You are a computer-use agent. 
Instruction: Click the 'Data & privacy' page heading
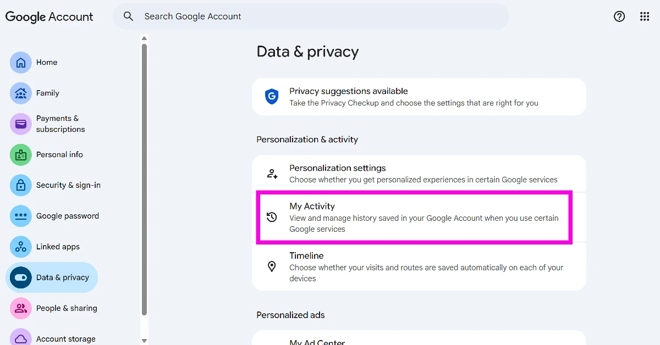pyautogui.click(x=307, y=52)
